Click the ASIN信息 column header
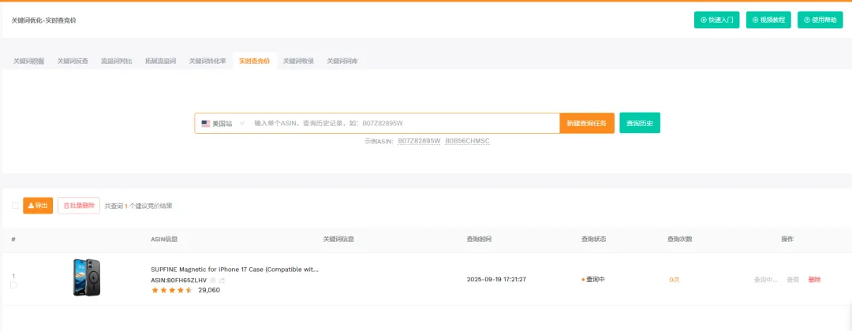Screen dimensions: 852x331 click(x=164, y=240)
